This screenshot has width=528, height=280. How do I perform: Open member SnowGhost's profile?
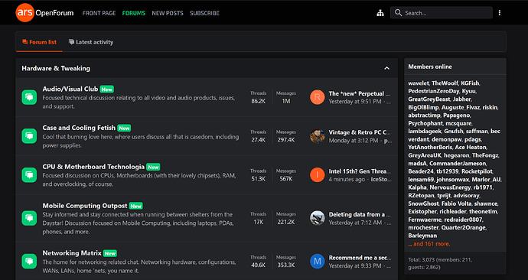click(424, 203)
